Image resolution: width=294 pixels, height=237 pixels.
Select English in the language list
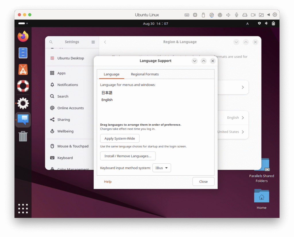(x=107, y=100)
